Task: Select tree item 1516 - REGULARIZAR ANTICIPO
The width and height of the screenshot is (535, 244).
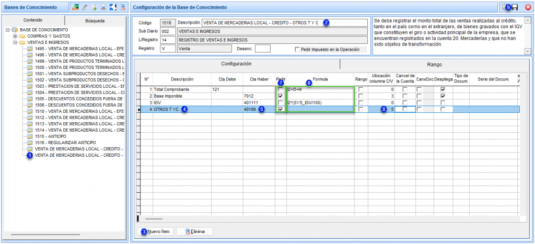Action: coord(65,142)
